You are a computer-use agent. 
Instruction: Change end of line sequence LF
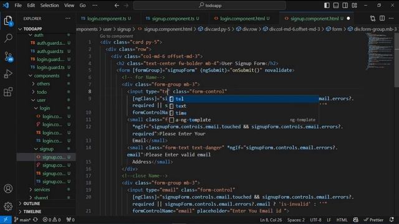tap(329, 220)
